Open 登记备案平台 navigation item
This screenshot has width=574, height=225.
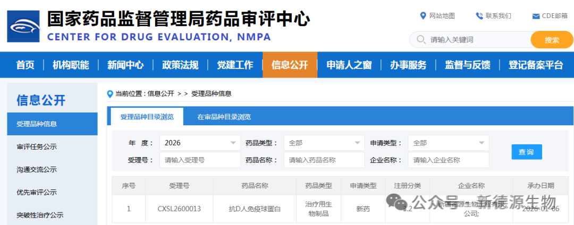tap(536, 65)
